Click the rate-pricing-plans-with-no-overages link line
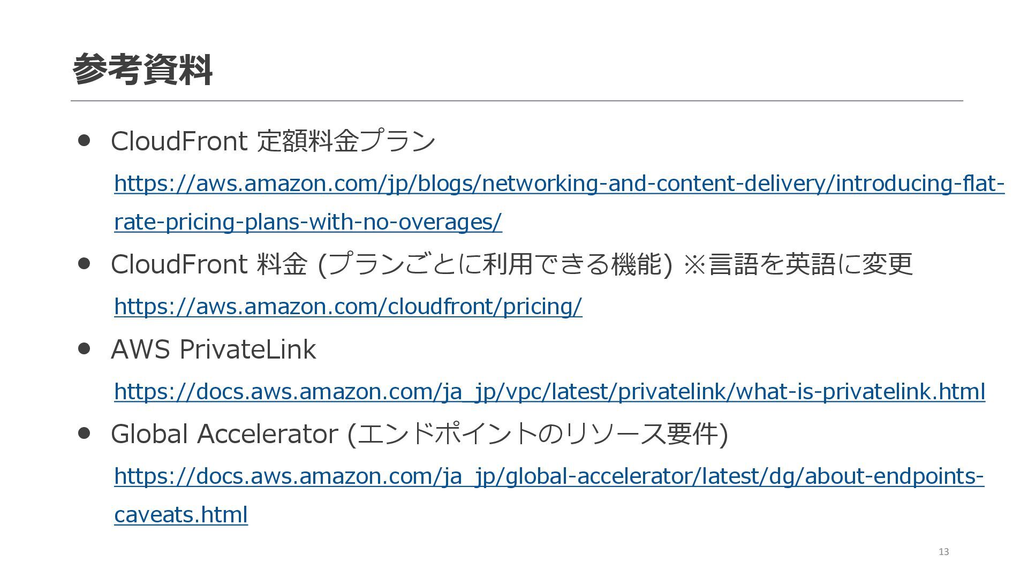Viewport: 1028px width, 578px height. (308, 222)
